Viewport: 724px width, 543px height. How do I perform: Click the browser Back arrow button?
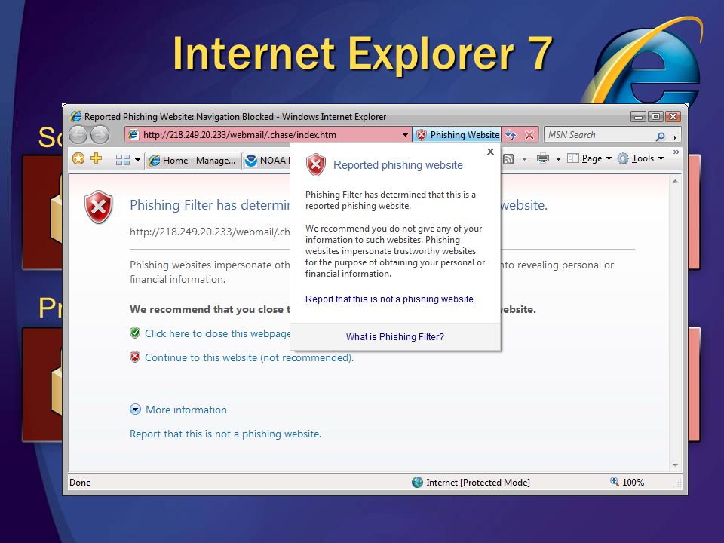click(x=78, y=135)
